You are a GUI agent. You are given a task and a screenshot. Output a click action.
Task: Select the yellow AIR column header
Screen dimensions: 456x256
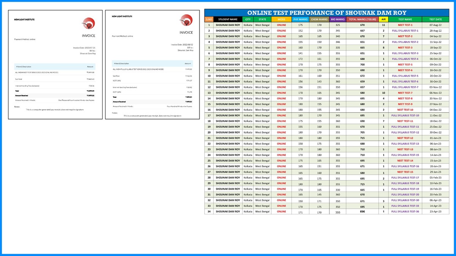tap(383, 19)
